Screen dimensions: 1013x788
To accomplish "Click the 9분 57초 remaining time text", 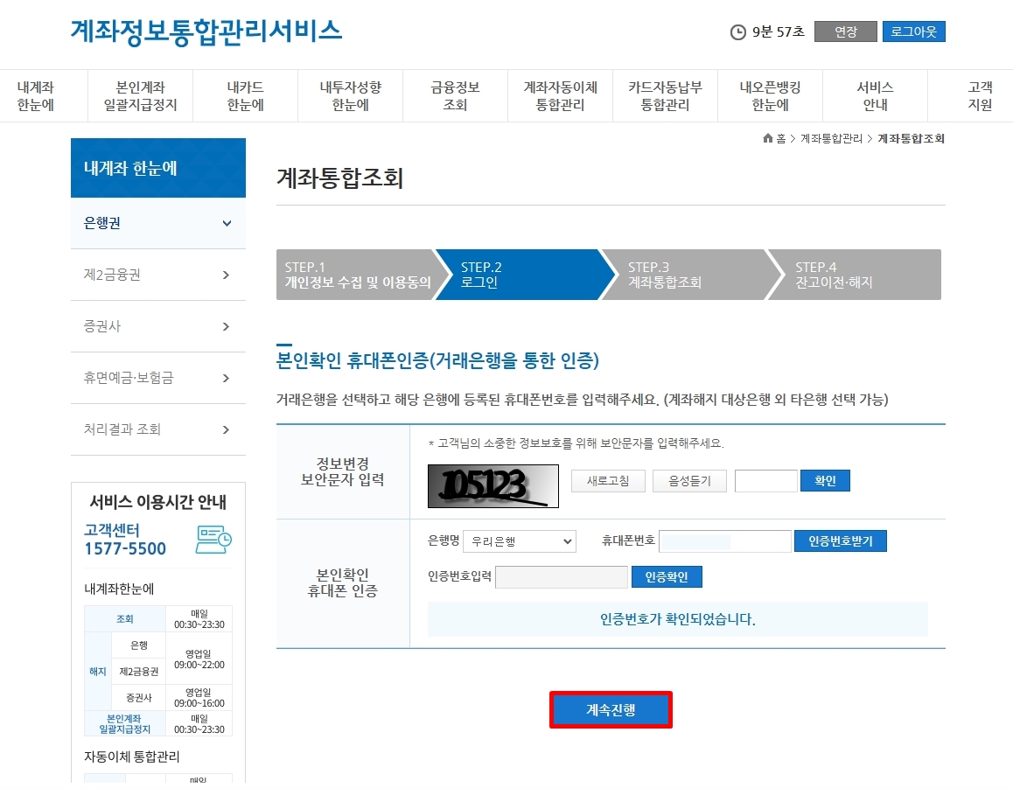I will (x=779, y=31).
